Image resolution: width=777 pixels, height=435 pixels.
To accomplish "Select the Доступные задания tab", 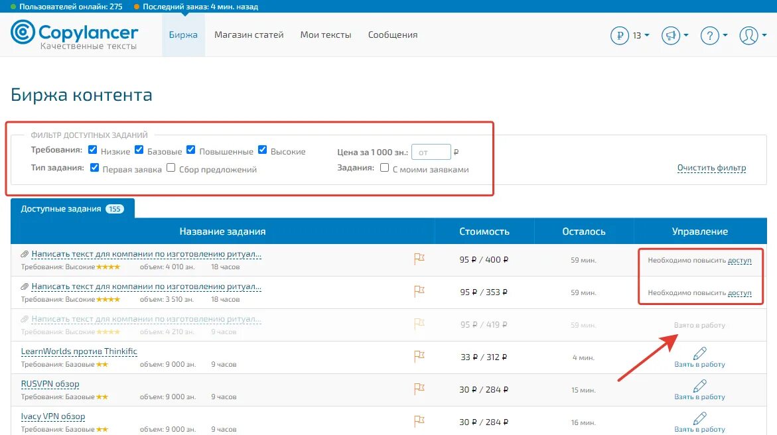I will point(72,209).
